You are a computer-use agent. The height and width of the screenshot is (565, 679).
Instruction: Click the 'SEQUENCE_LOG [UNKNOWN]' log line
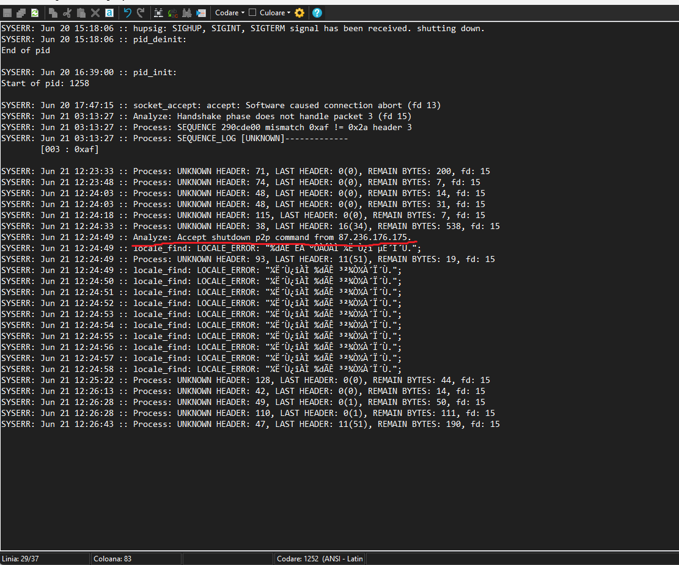[x=175, y=138]
